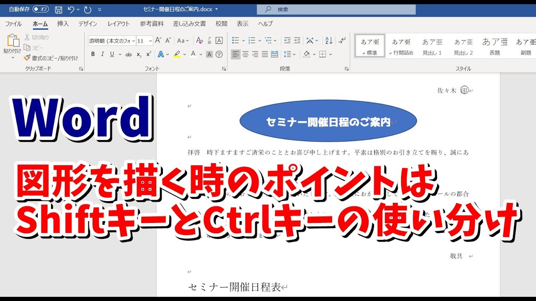Decrease font size with the shrink icon
The width and height of the screenshot is (536, 301).
pyautogui.click(x=168, y=41)
